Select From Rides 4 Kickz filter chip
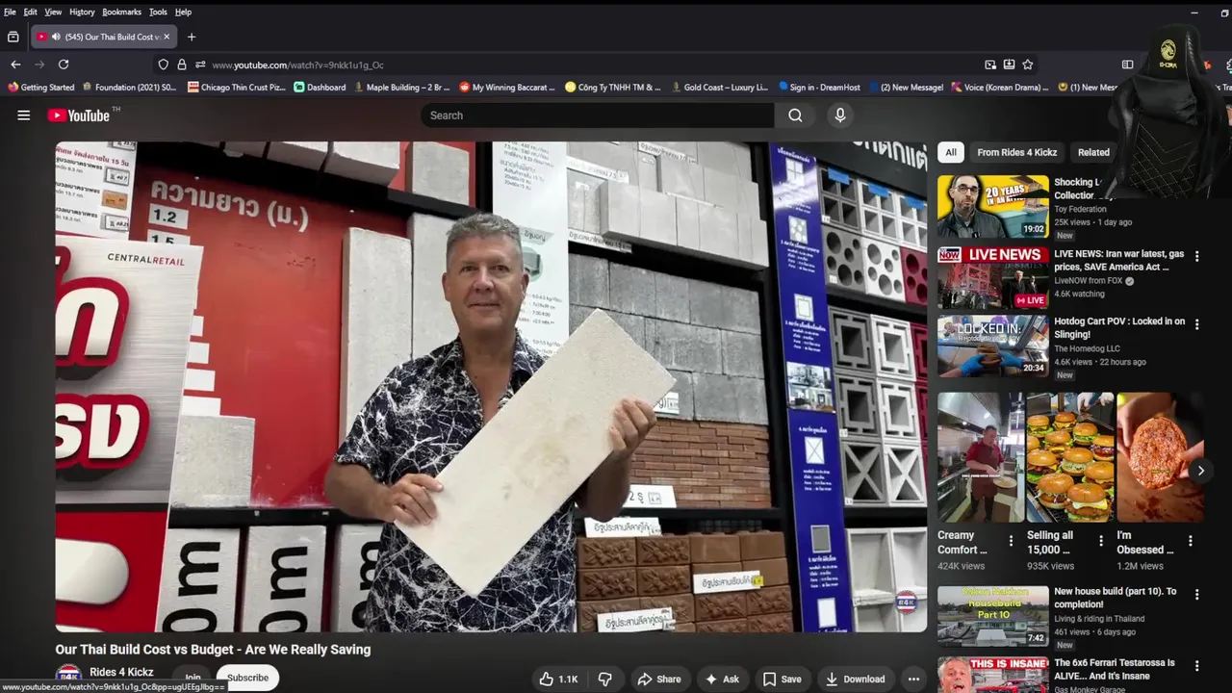 point(1016,152)
